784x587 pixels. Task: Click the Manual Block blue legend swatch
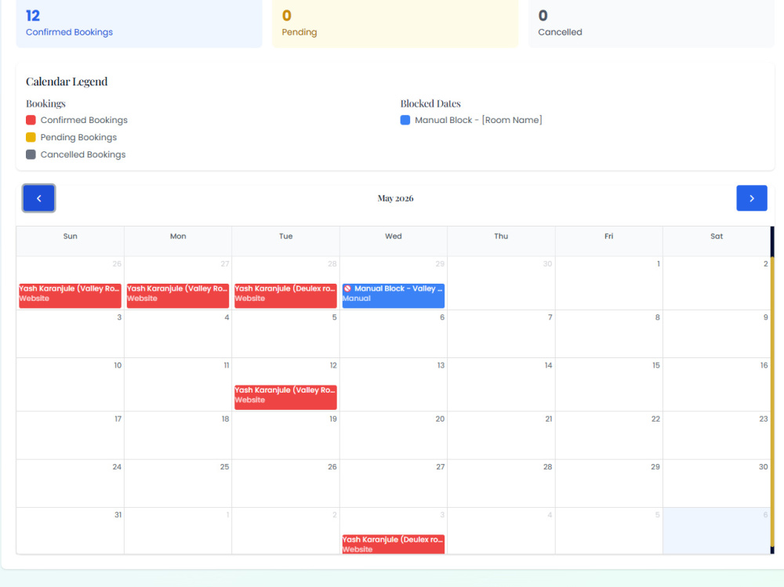click(x=405, y=120)
